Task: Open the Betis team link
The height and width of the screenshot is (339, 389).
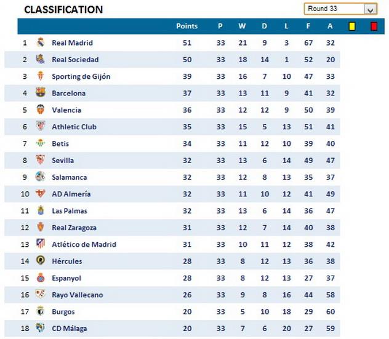Action: tap(60, 144)
